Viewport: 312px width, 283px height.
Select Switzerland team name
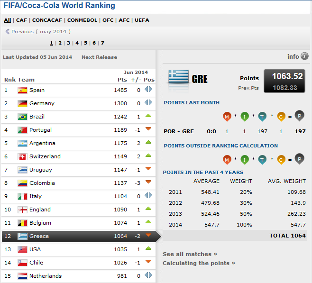pos(45,156)
